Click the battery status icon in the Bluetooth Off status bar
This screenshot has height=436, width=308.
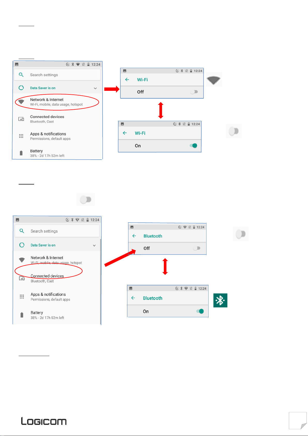[x=194, y=227]
